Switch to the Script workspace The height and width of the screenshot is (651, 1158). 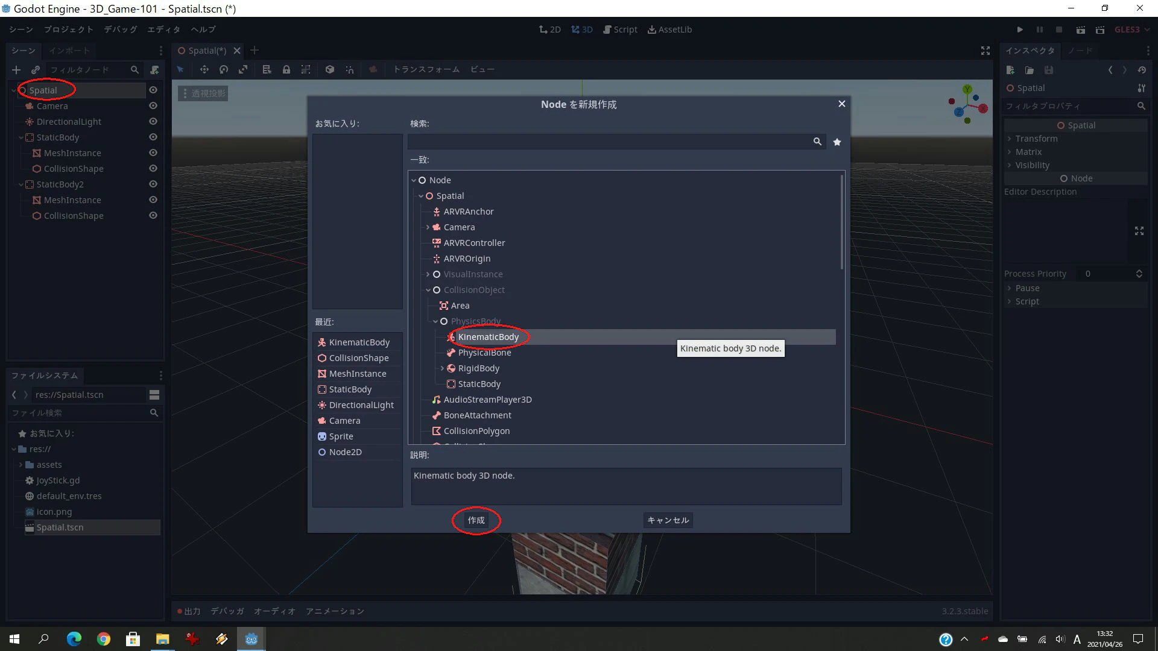coord(620,30)
